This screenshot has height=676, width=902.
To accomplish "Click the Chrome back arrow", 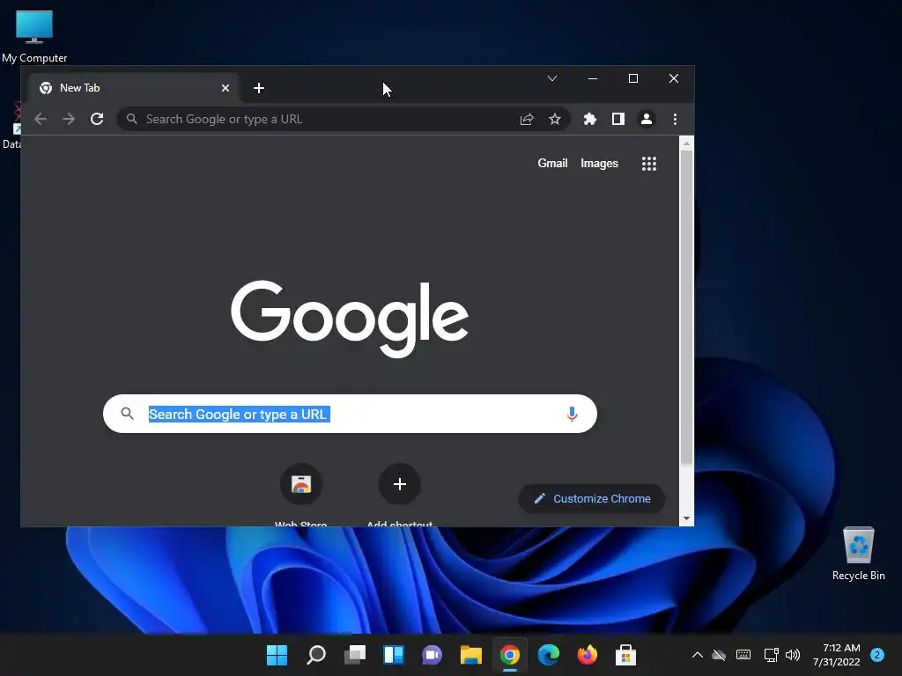I will click(41, 119).
